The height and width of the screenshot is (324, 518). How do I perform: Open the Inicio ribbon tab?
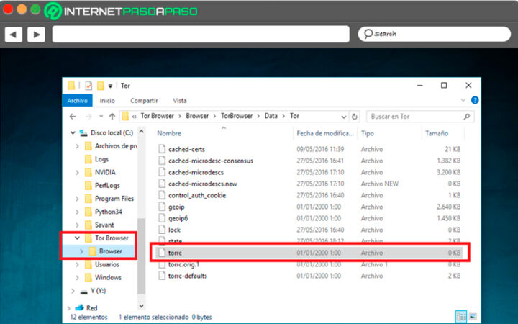(x=107, y=101)
